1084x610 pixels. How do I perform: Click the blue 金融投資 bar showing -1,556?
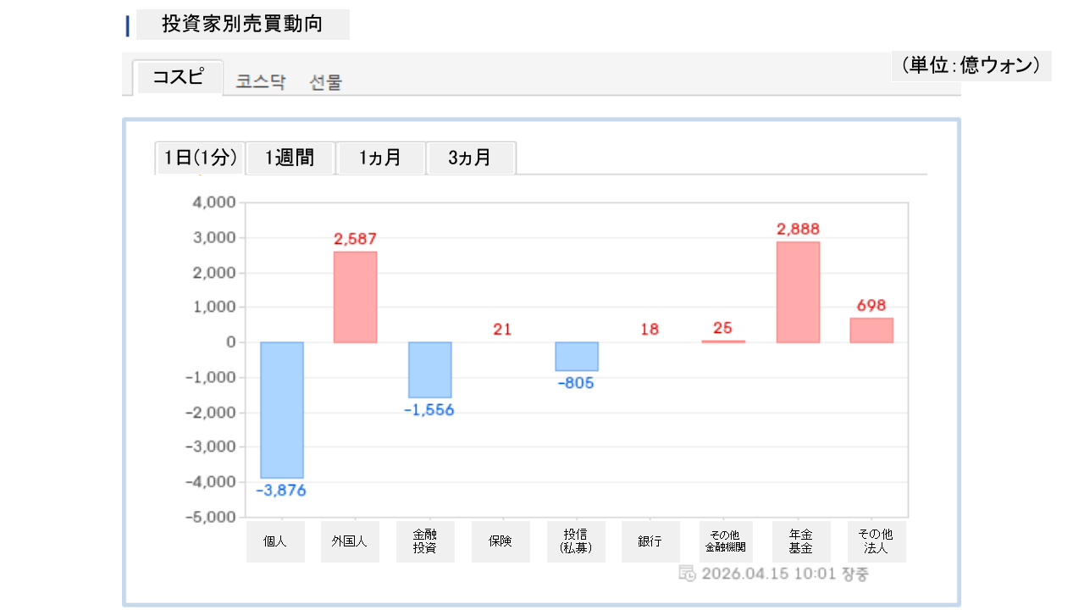[429, 369]
